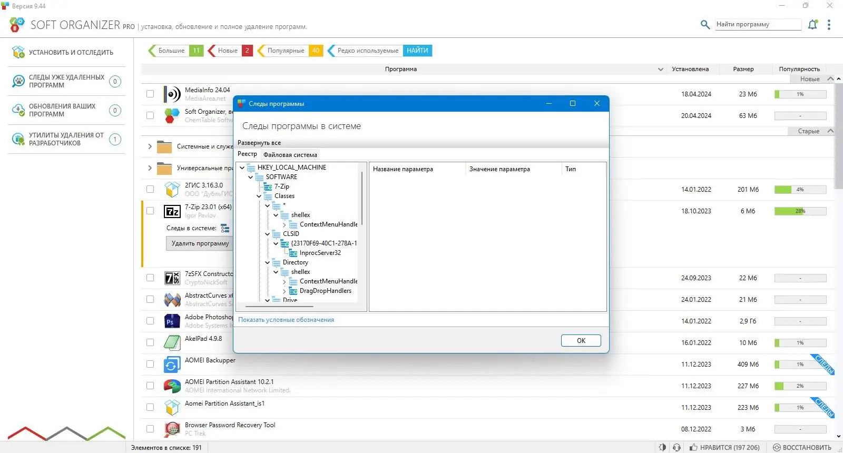Select the DragDropHandlers registry key
Screen dimensions: 843x453
[x=325, y=291]
